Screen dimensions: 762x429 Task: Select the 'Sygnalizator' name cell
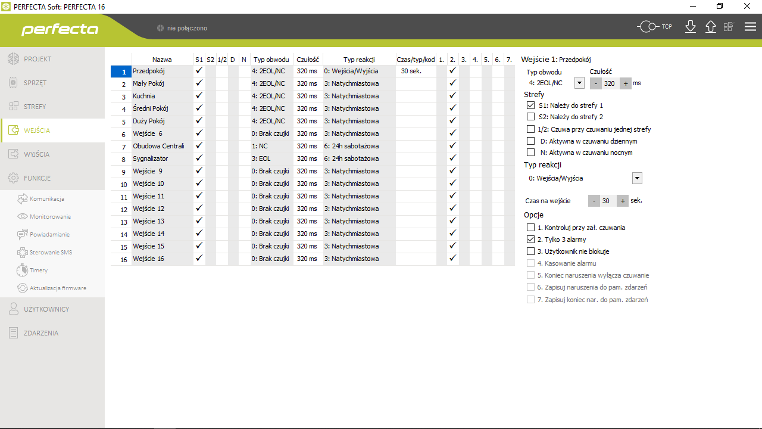point(162,158)
